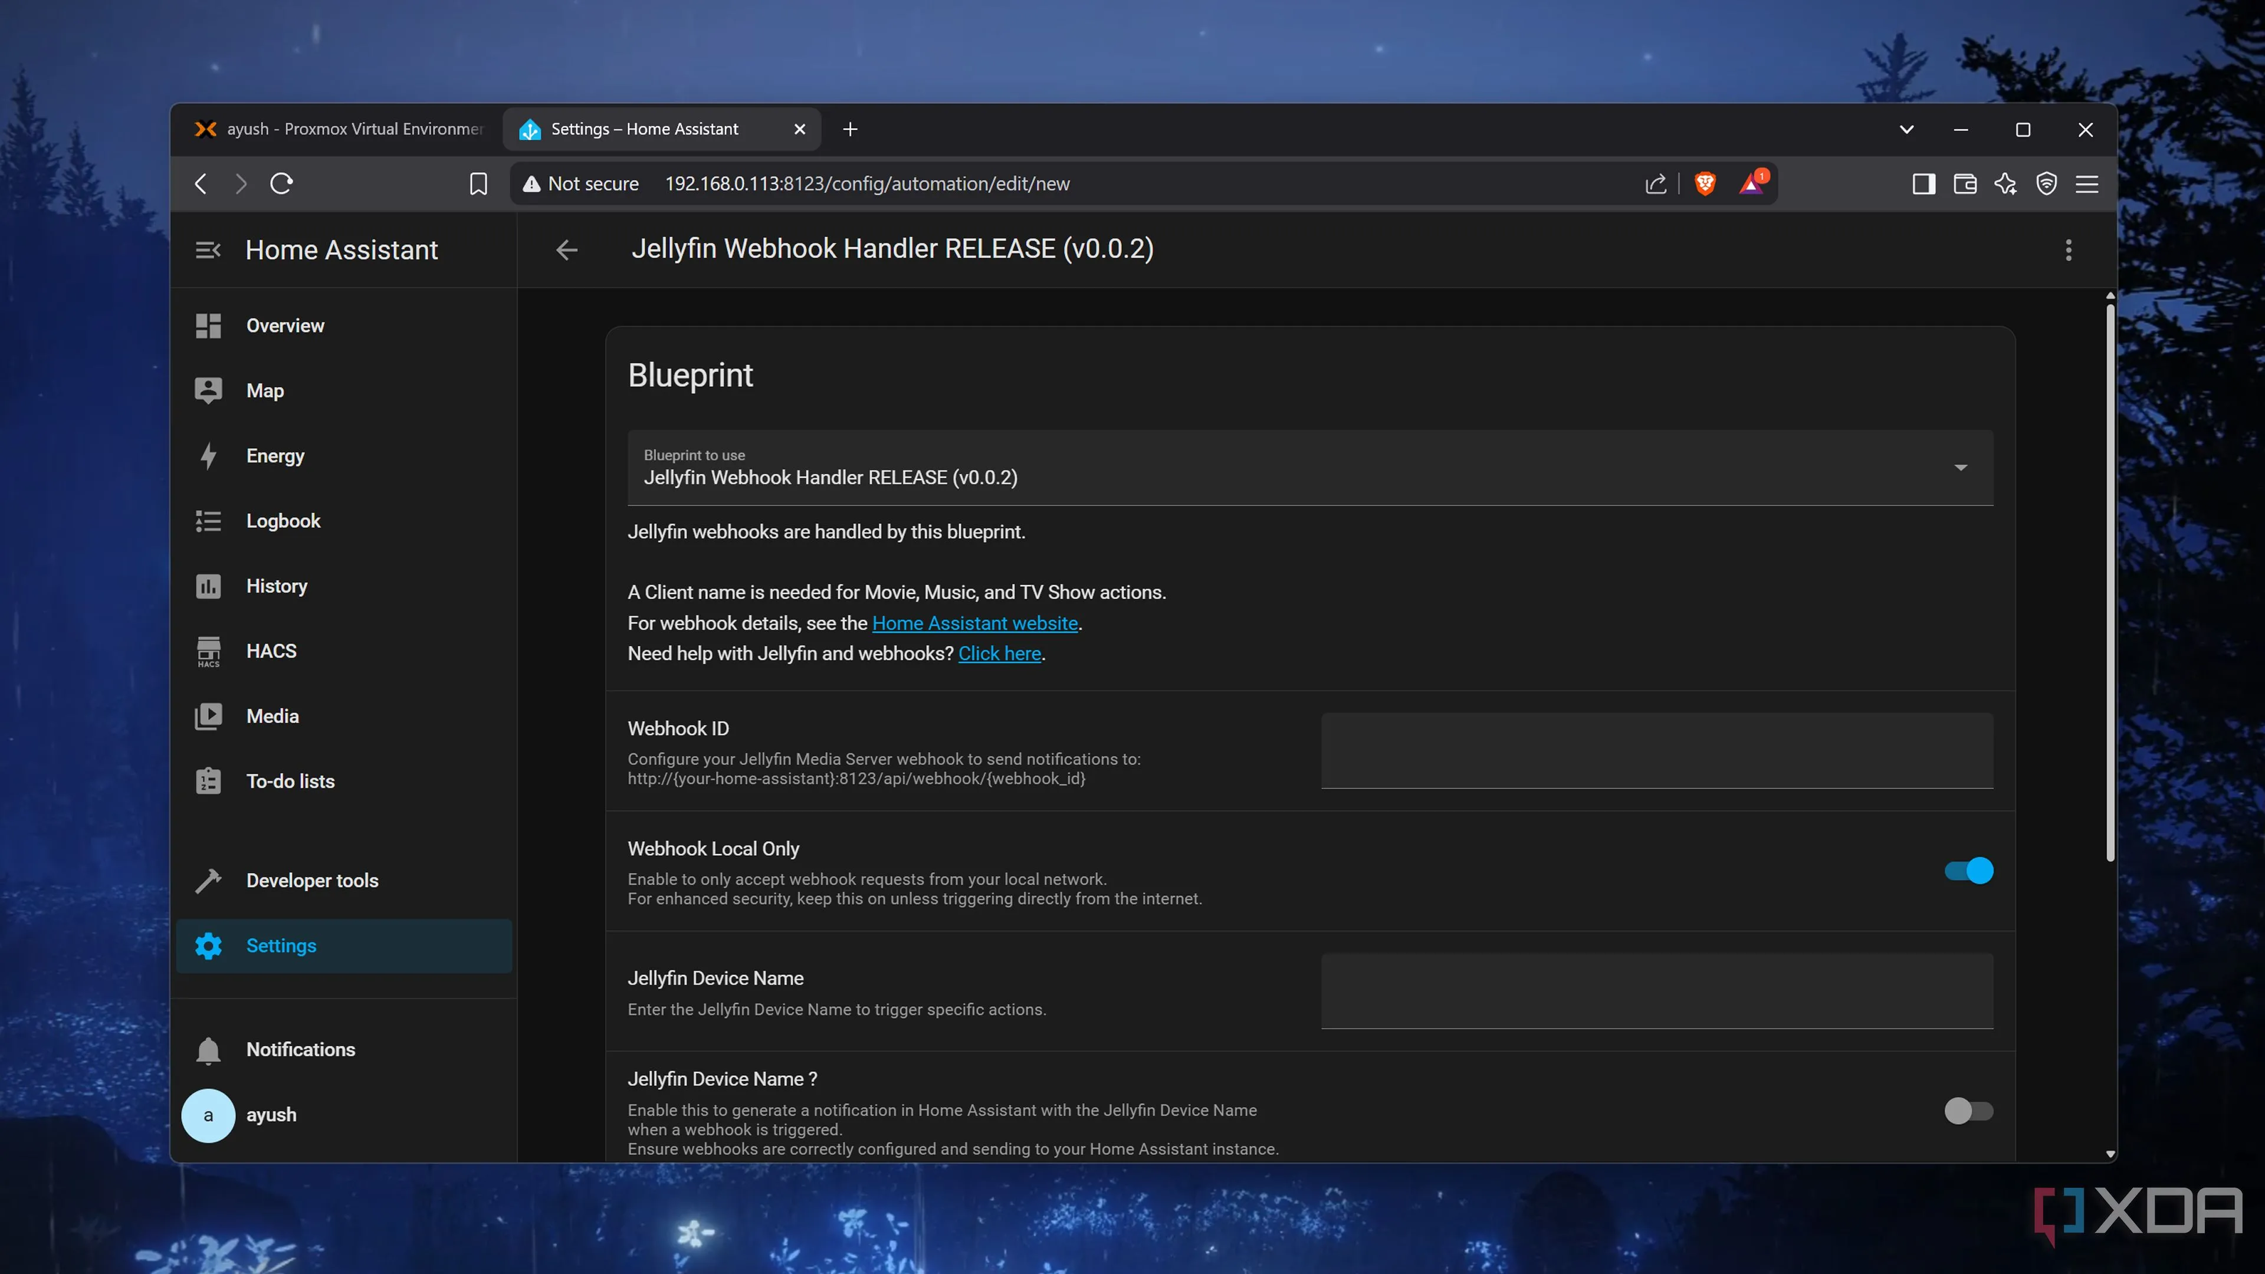This screenshot has height=1274, width=2265.
Task: Click the Logbook list icon
Action: pyautogui.click(x=208, y=520)
